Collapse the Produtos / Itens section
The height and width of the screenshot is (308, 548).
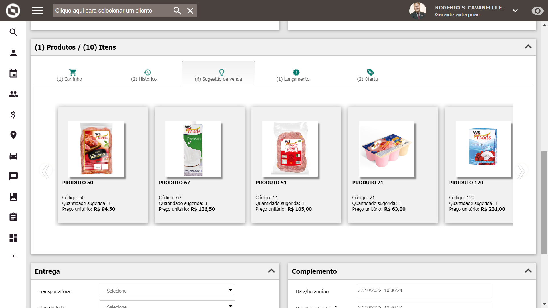(x=528, y=47)
